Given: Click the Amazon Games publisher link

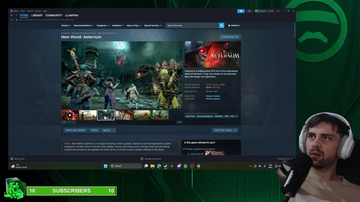Looking at the screenshot, I should (x=213, y=99).
